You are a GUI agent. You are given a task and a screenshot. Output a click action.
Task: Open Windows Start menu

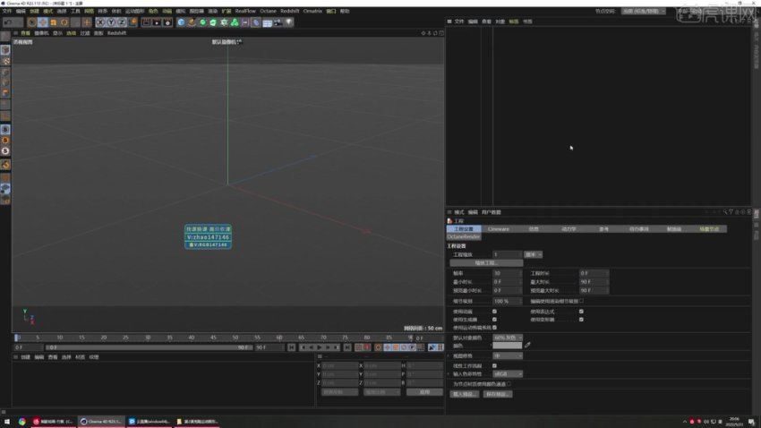pyautogui.click(x=7, y=422)
